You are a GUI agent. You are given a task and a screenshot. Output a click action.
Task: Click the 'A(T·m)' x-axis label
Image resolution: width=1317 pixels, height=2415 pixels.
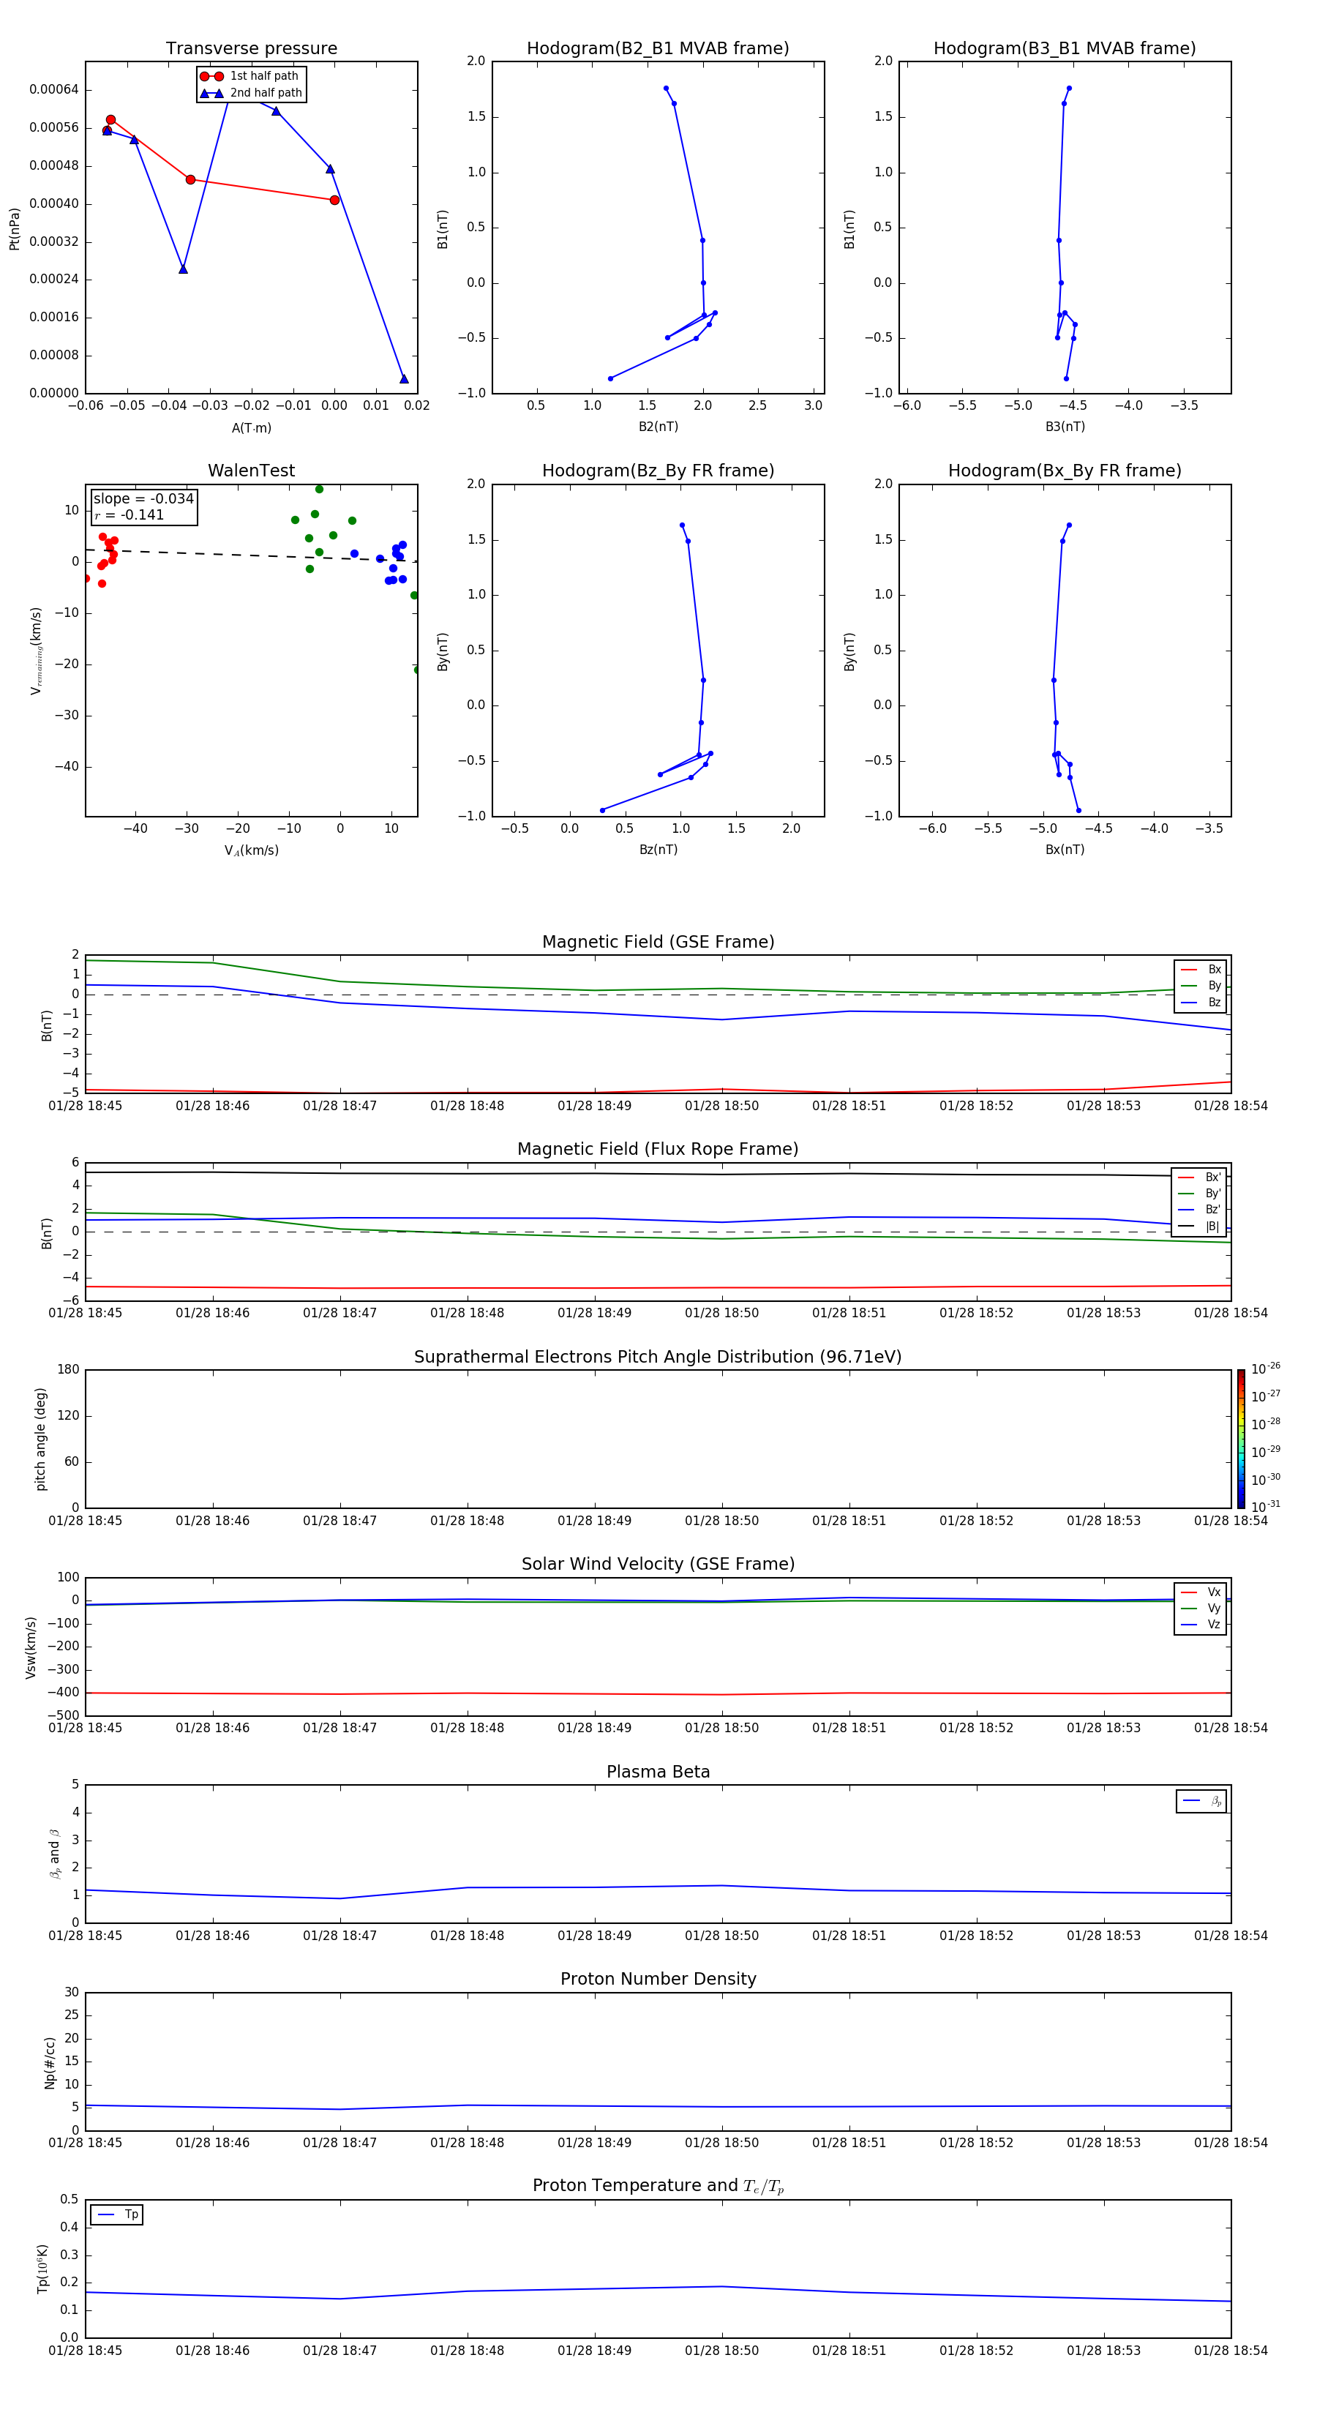click(x=251, y=428)
